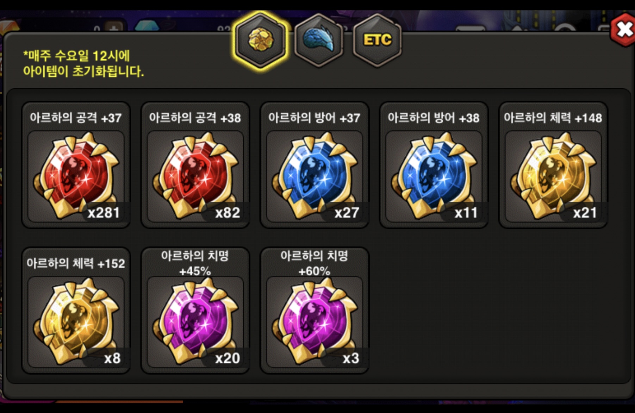Tap the x82 count badge
The width and height of the screenshot is (635, 413).
coord(228,213)
